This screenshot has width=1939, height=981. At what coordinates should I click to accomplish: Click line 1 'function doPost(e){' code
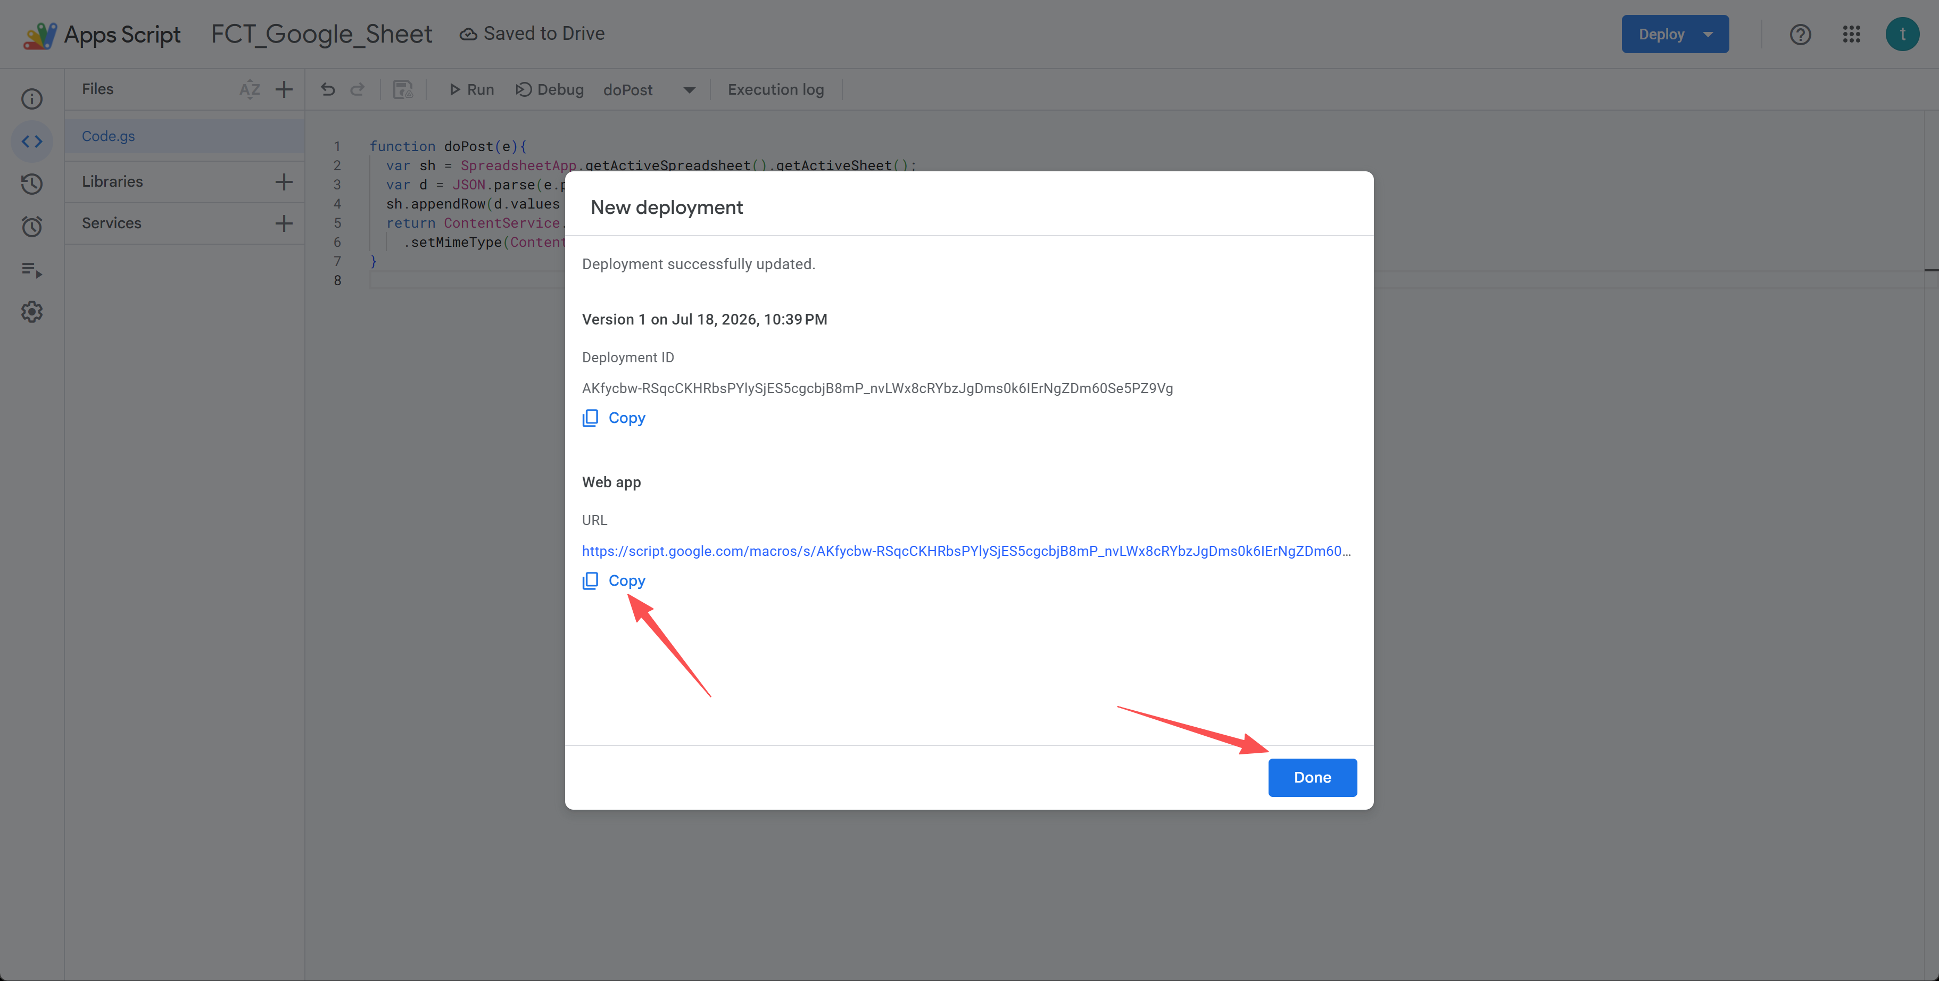448,146
